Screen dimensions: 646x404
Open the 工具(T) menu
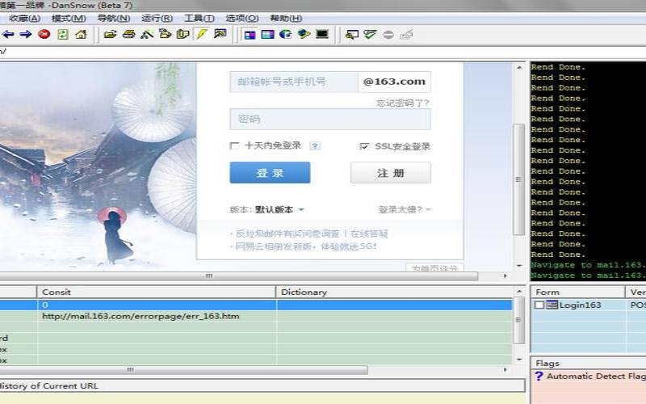(x=199, y=18)
